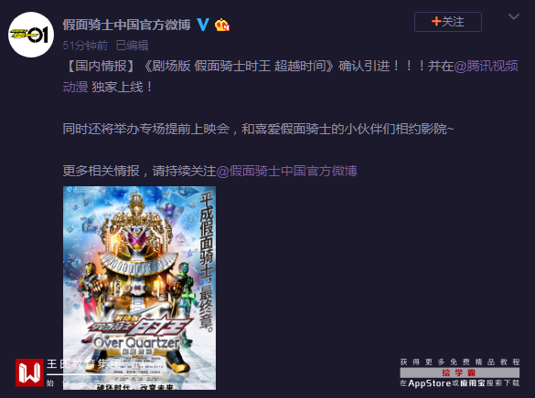Image resolution: width=535 pixels, height=398 pixels.
Task: View edit history via 已编辑 label
Action: point(132,46)
